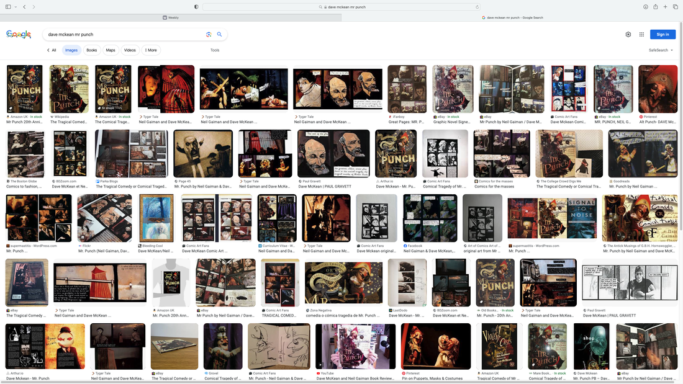This screenshot has width=683, height=384.
Task: Reload the page from the address bar
Action: click(477, 7)
